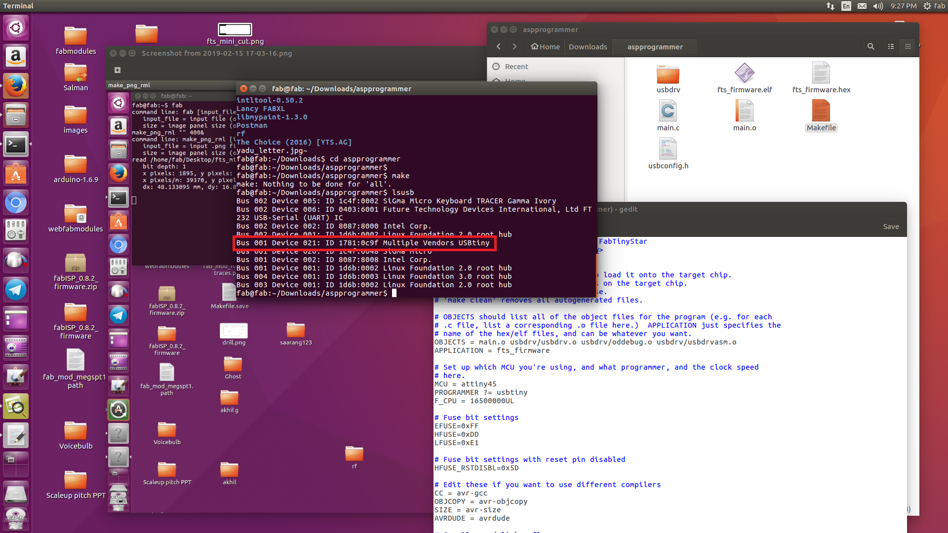948x533 pixels.
Task: Select Recent in file manager sidebar
Action: click(x=516, y=67)
